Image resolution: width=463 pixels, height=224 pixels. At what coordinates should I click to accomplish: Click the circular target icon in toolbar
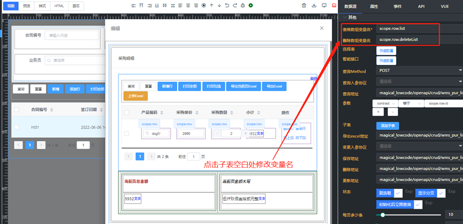[204, 5]
